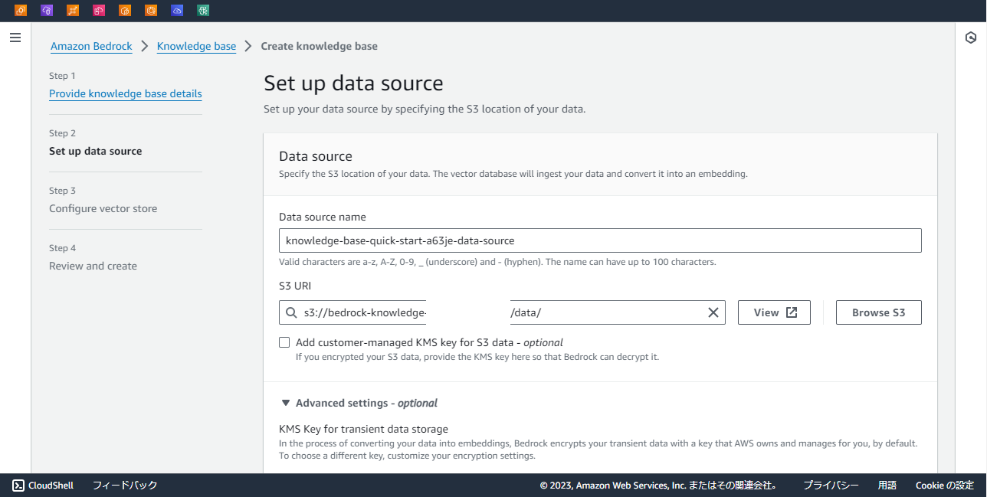Collapse the Advanced settings optional section
987x497 pixels.
(285, 402)
